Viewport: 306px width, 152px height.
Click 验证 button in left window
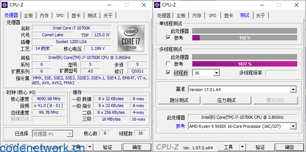(108, 147)
